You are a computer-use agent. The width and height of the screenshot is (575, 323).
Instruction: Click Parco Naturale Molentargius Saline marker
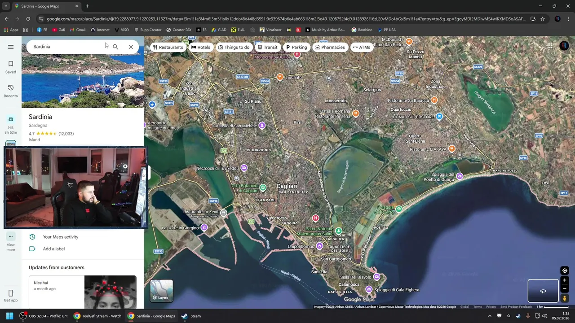tap(339, 231)
